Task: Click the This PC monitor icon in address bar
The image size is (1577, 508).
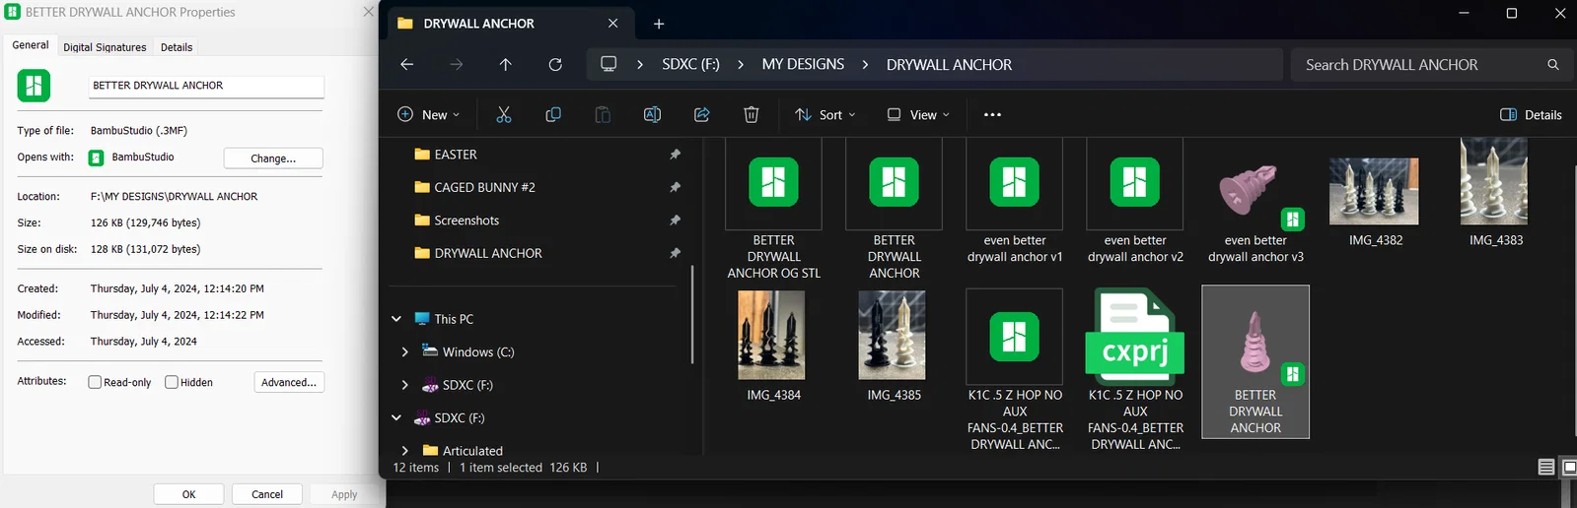Action: tap(609, 64)
